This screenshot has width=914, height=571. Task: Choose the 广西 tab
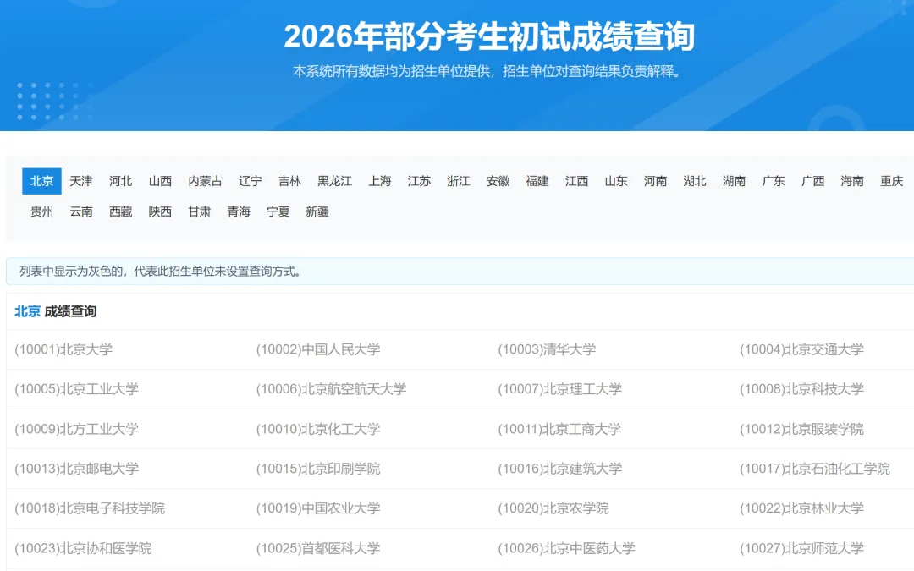tap(812, 181)
